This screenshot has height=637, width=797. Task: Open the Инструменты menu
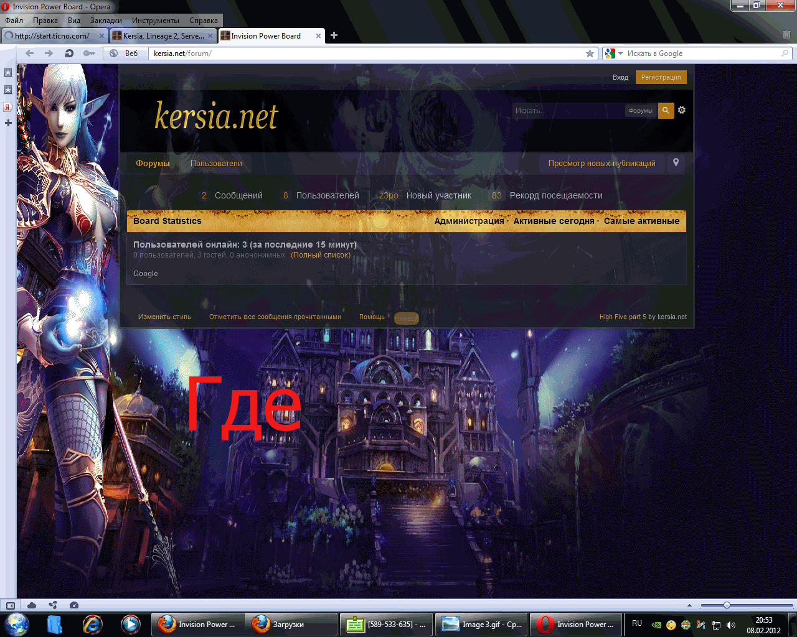point(156,21)
